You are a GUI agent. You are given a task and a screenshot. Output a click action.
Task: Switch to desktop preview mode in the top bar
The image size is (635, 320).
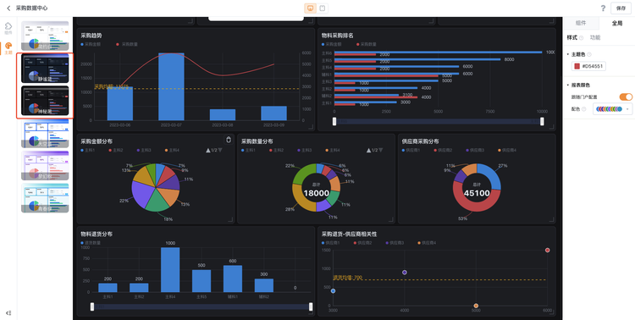(310, 8)
